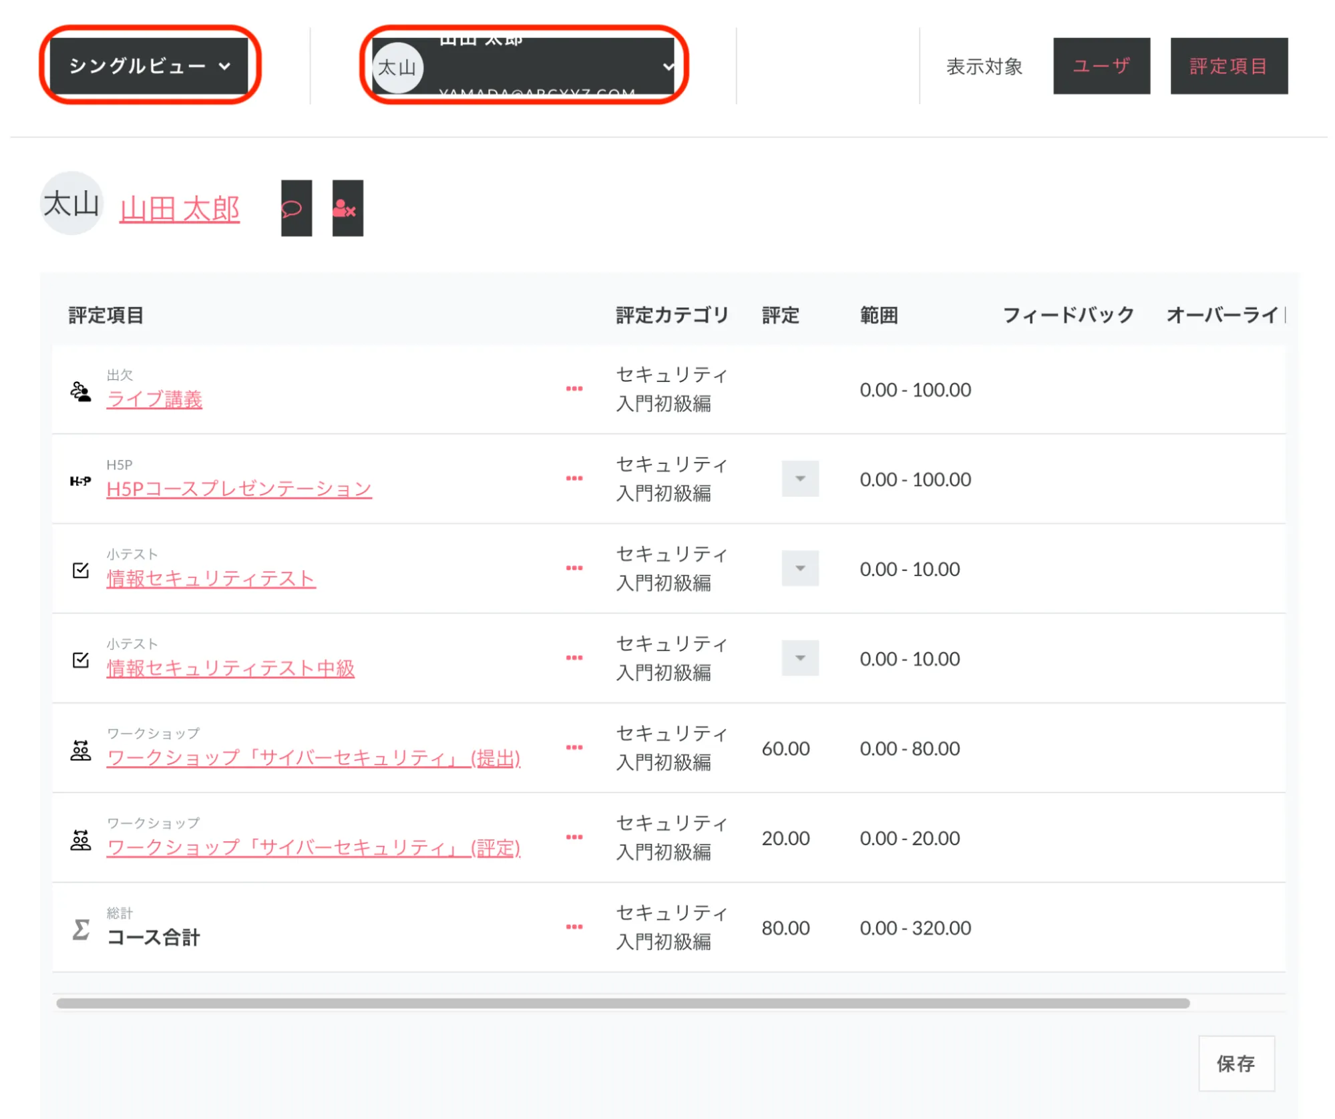
Task: Click the 山田 太郎 avatar thumbnail
Action: (x=71, y=203)
